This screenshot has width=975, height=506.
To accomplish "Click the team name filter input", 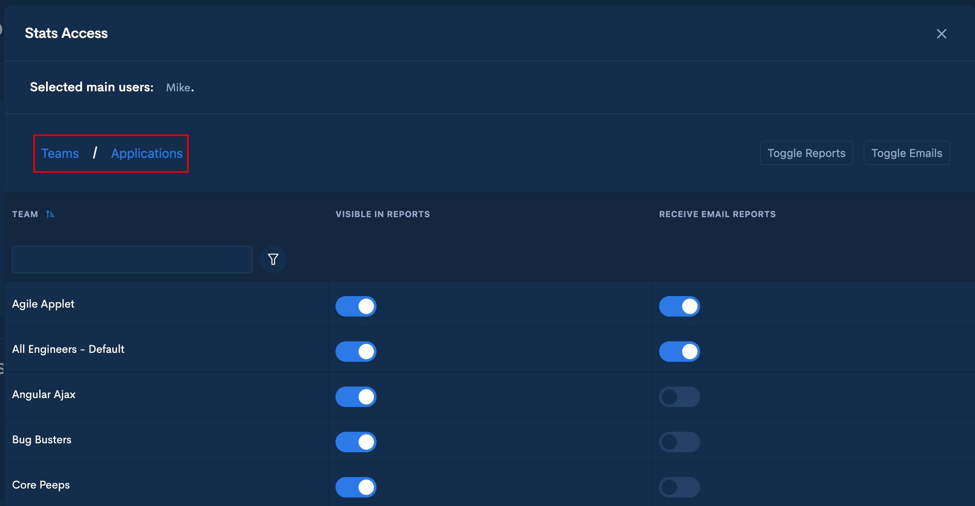I will coord(132,259).
